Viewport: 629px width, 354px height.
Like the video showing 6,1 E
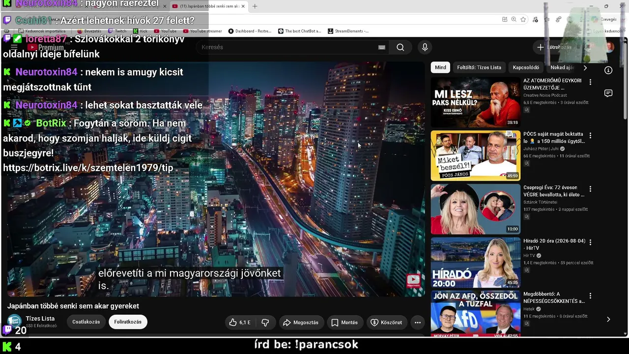[240, 323]
